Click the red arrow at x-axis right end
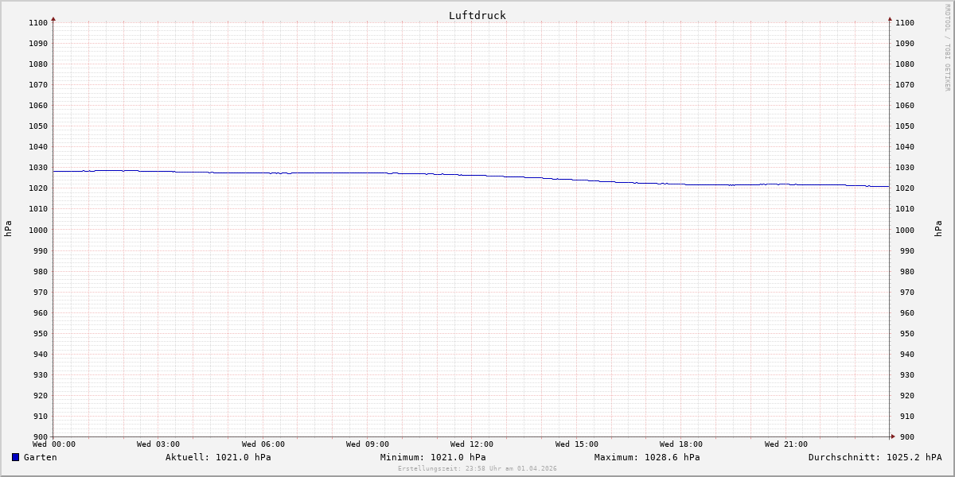This screenshot has width=955, height=477. click(892, 436)
